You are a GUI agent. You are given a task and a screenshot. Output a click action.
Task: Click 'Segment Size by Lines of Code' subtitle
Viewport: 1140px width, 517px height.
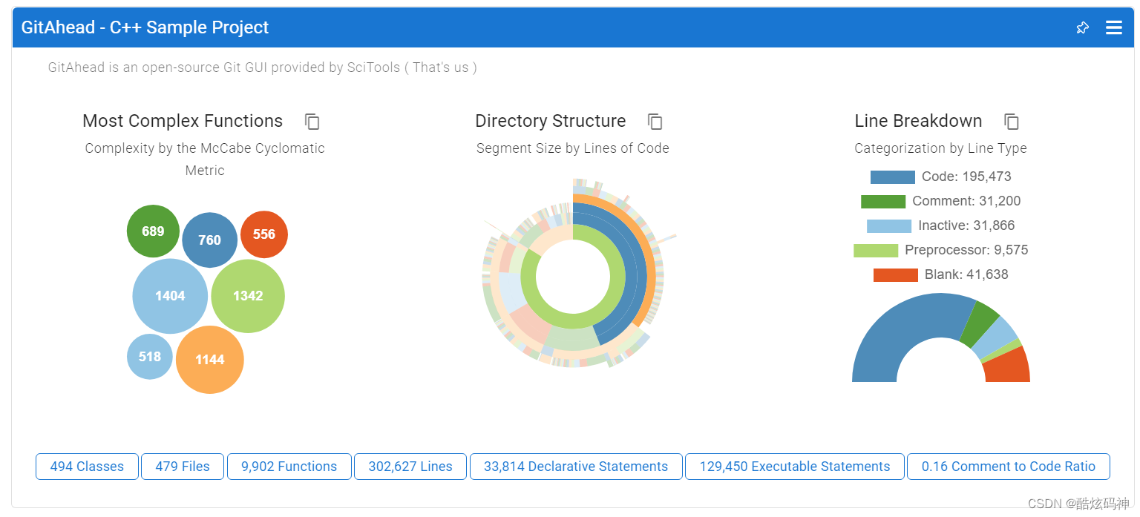click(573, 148)
